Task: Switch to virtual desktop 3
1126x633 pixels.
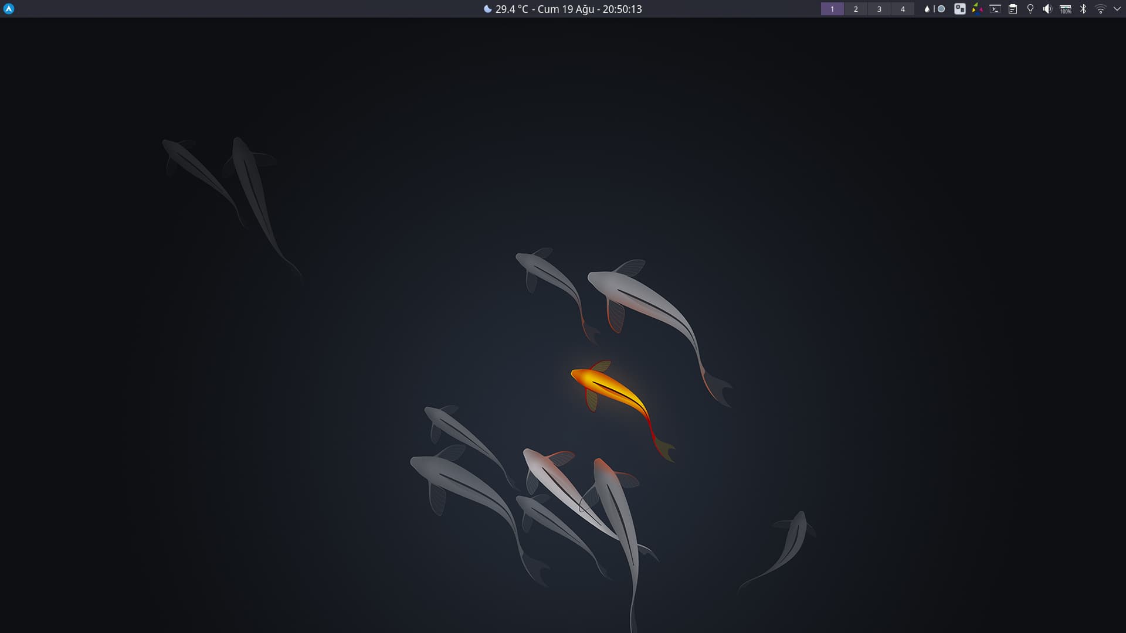Action: (879, 9)
